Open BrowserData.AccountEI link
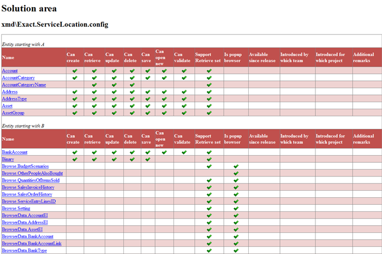Screen dimensions: 382x254 (25, 215)
